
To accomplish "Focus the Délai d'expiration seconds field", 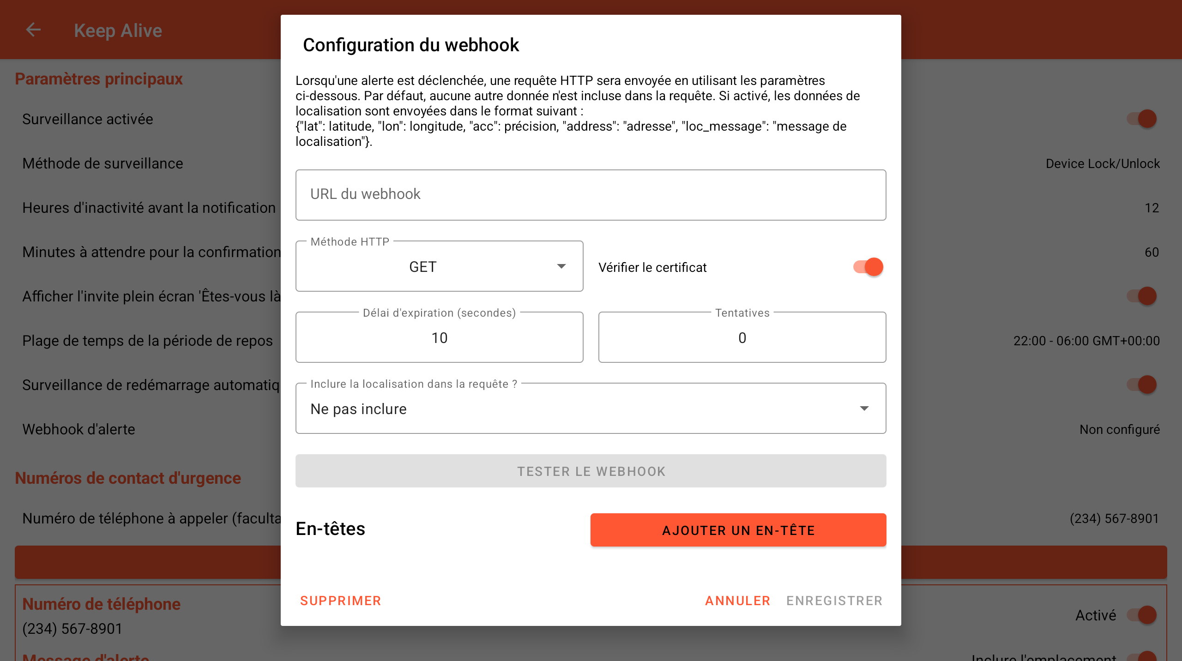I will pos(439,337).
